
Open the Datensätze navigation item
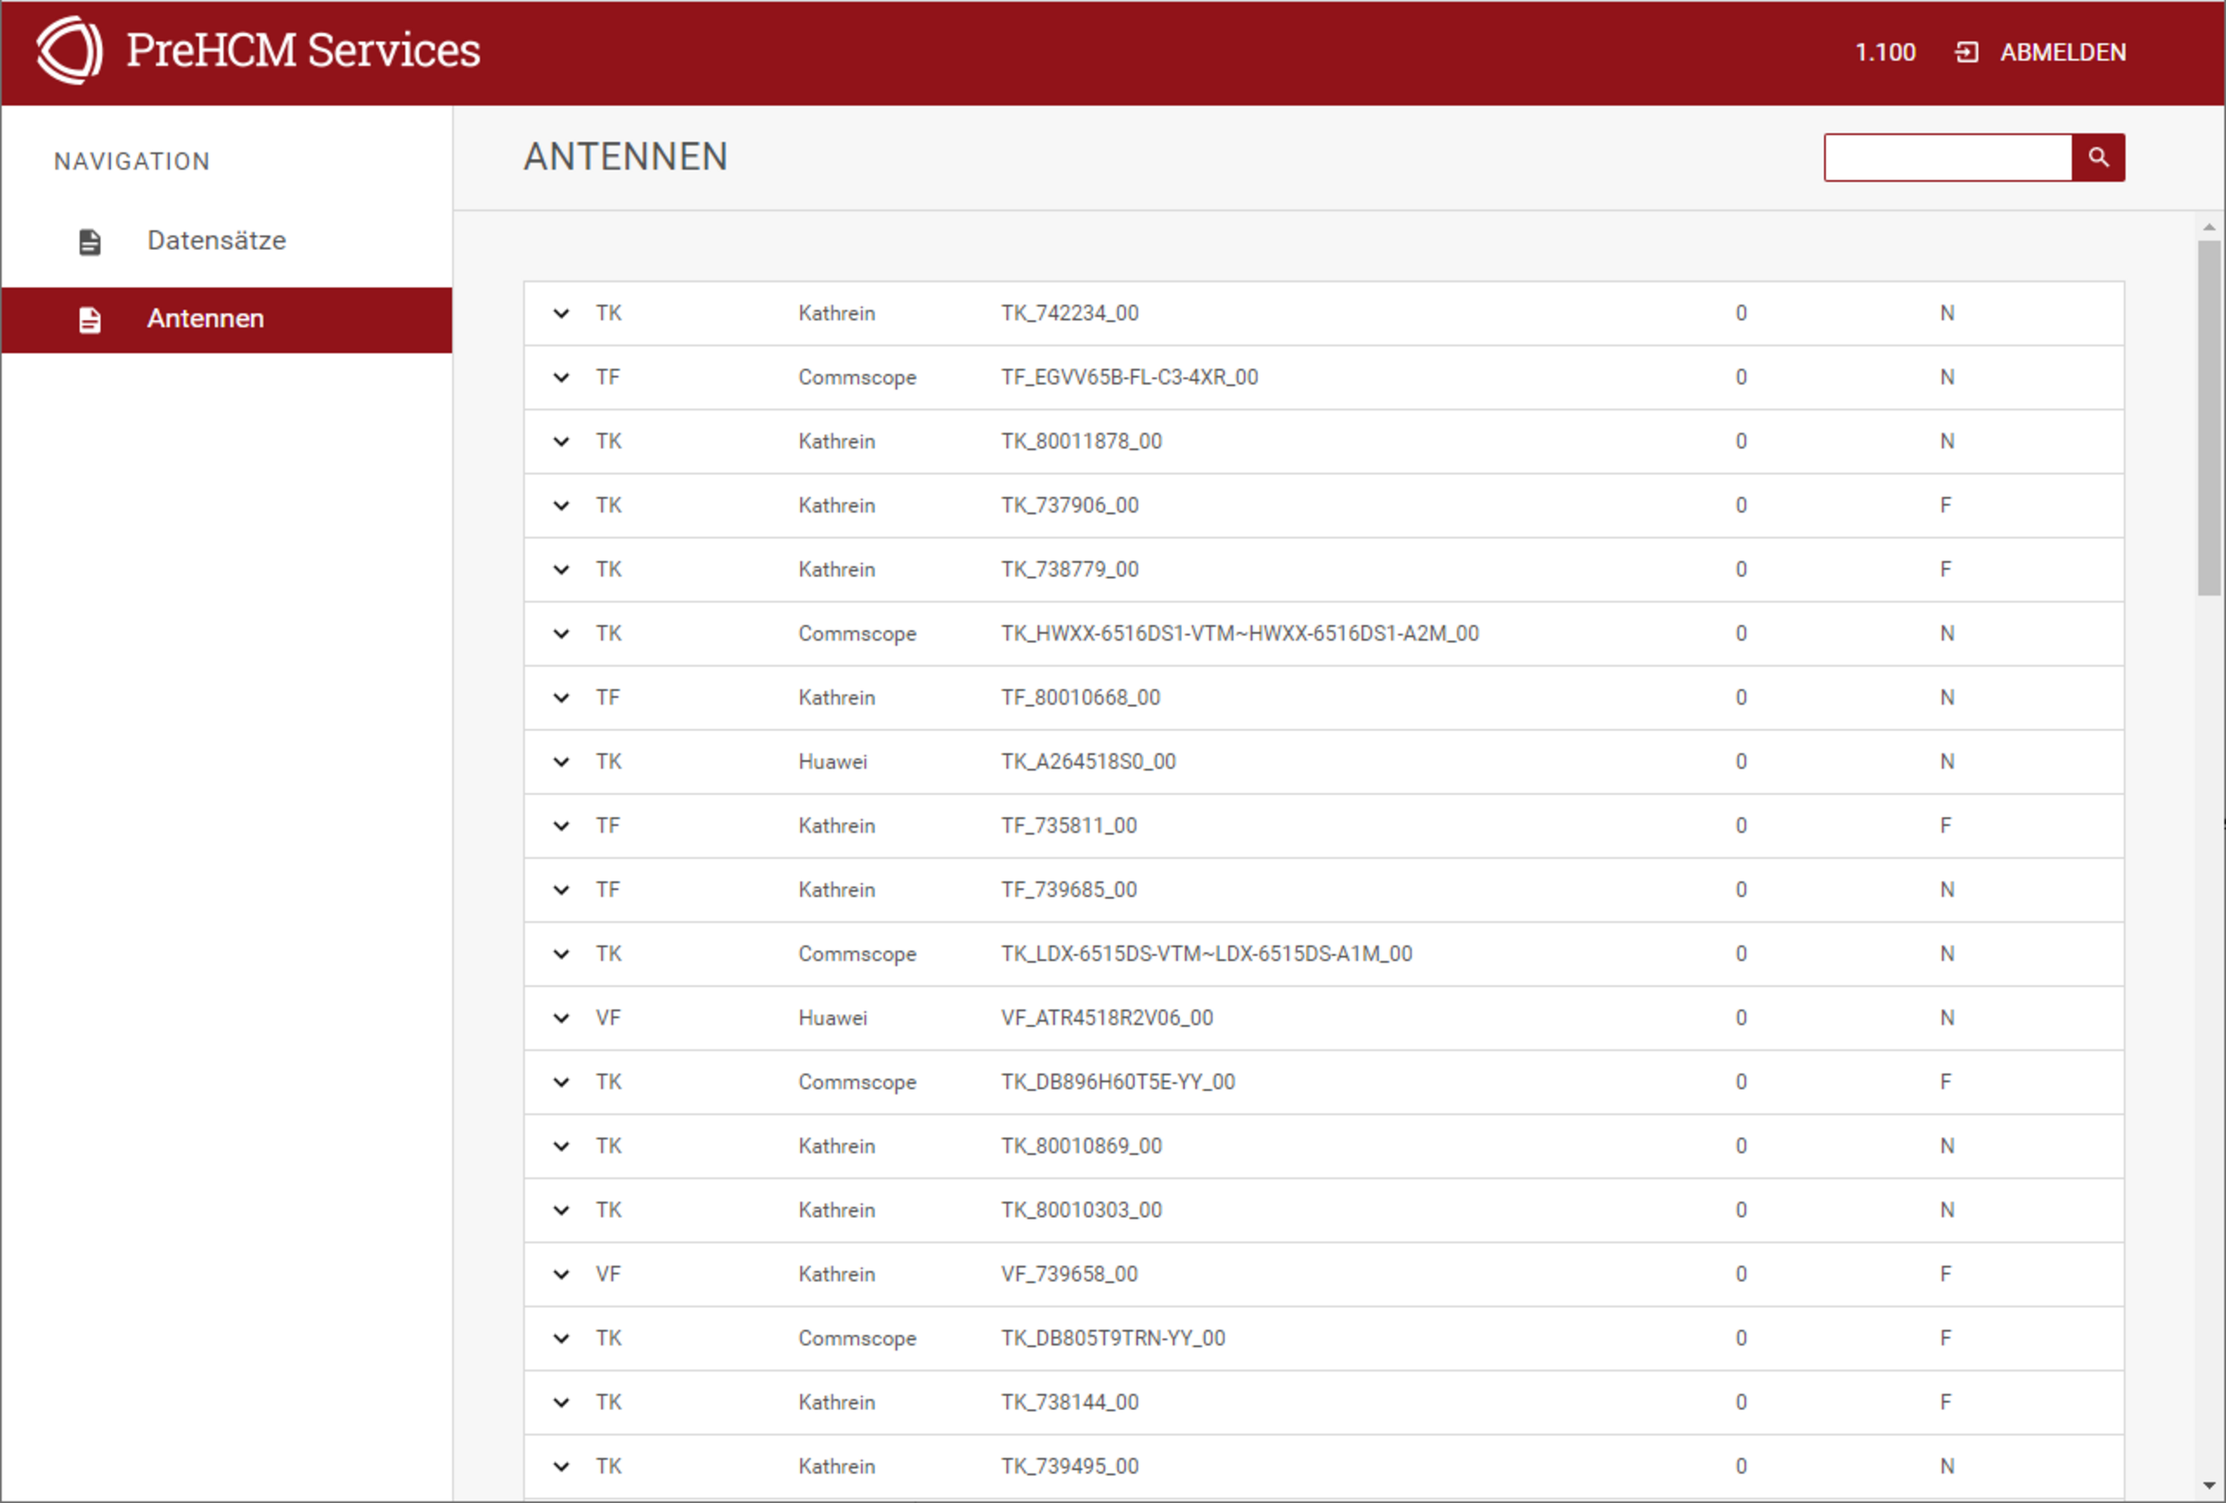point(227,241)
